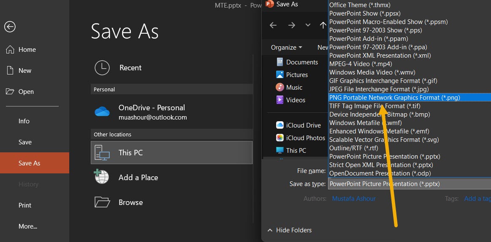Click the Documents icon in dialog tree
This screenshot has width=491, height=242.
point(279,62)
